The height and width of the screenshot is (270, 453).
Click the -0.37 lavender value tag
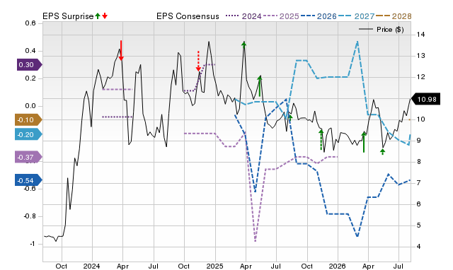28,157
